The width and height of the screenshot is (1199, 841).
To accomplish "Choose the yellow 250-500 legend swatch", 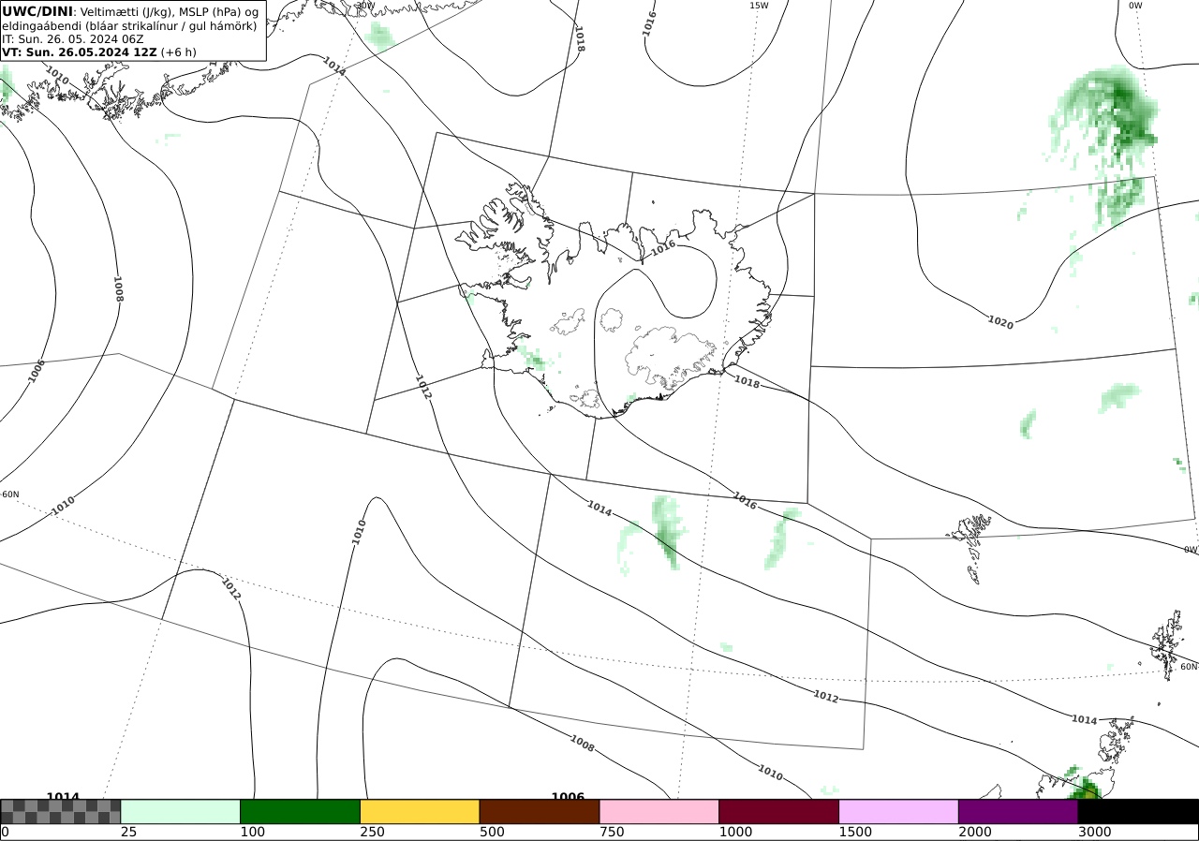I will click(x=420, y=811).
